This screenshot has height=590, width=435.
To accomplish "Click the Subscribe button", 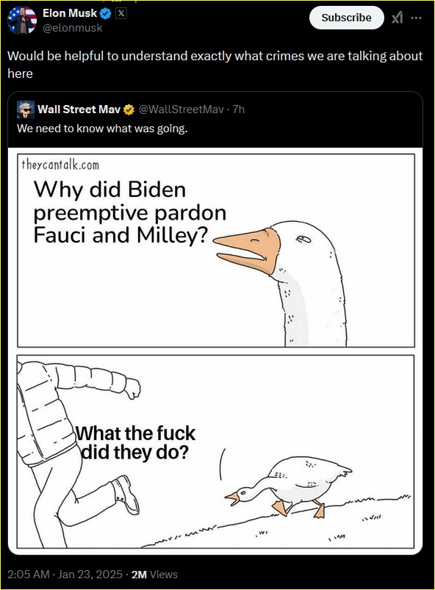I will tap(346, 18).
